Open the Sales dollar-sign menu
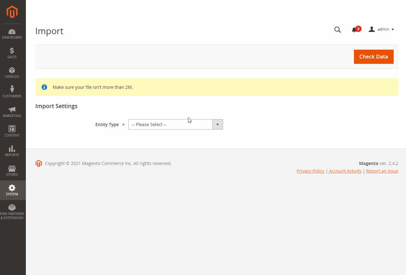Screen dimensions: 406x275 12,53
